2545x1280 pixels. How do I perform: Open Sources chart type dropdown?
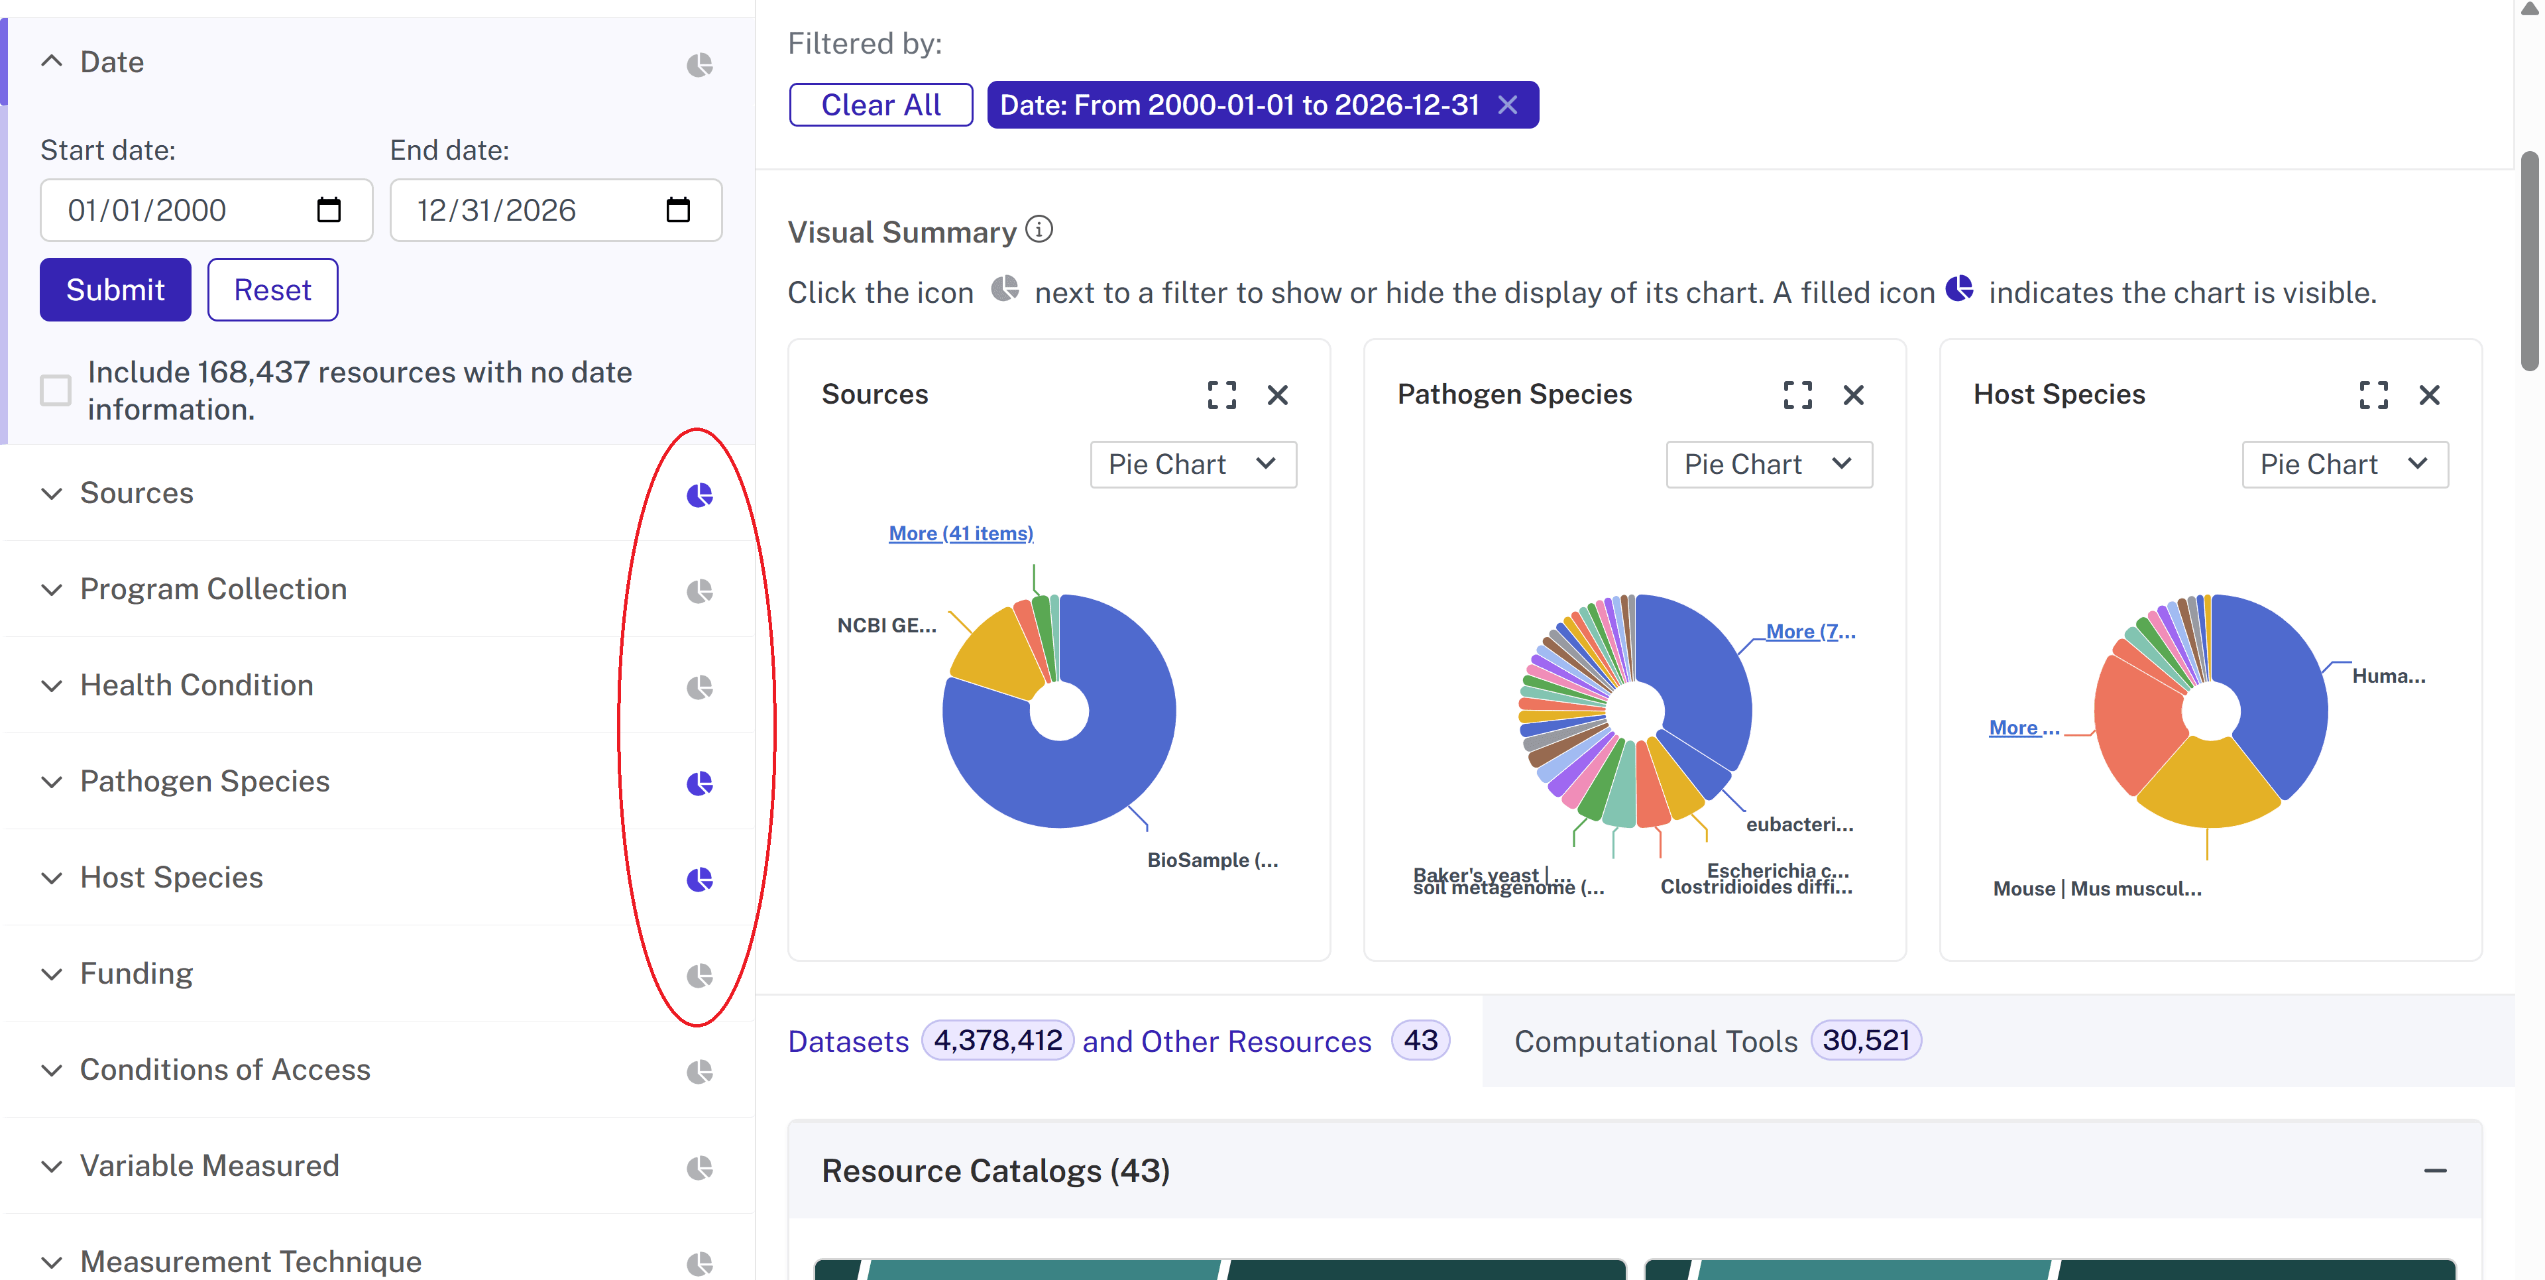point(1192,463)
